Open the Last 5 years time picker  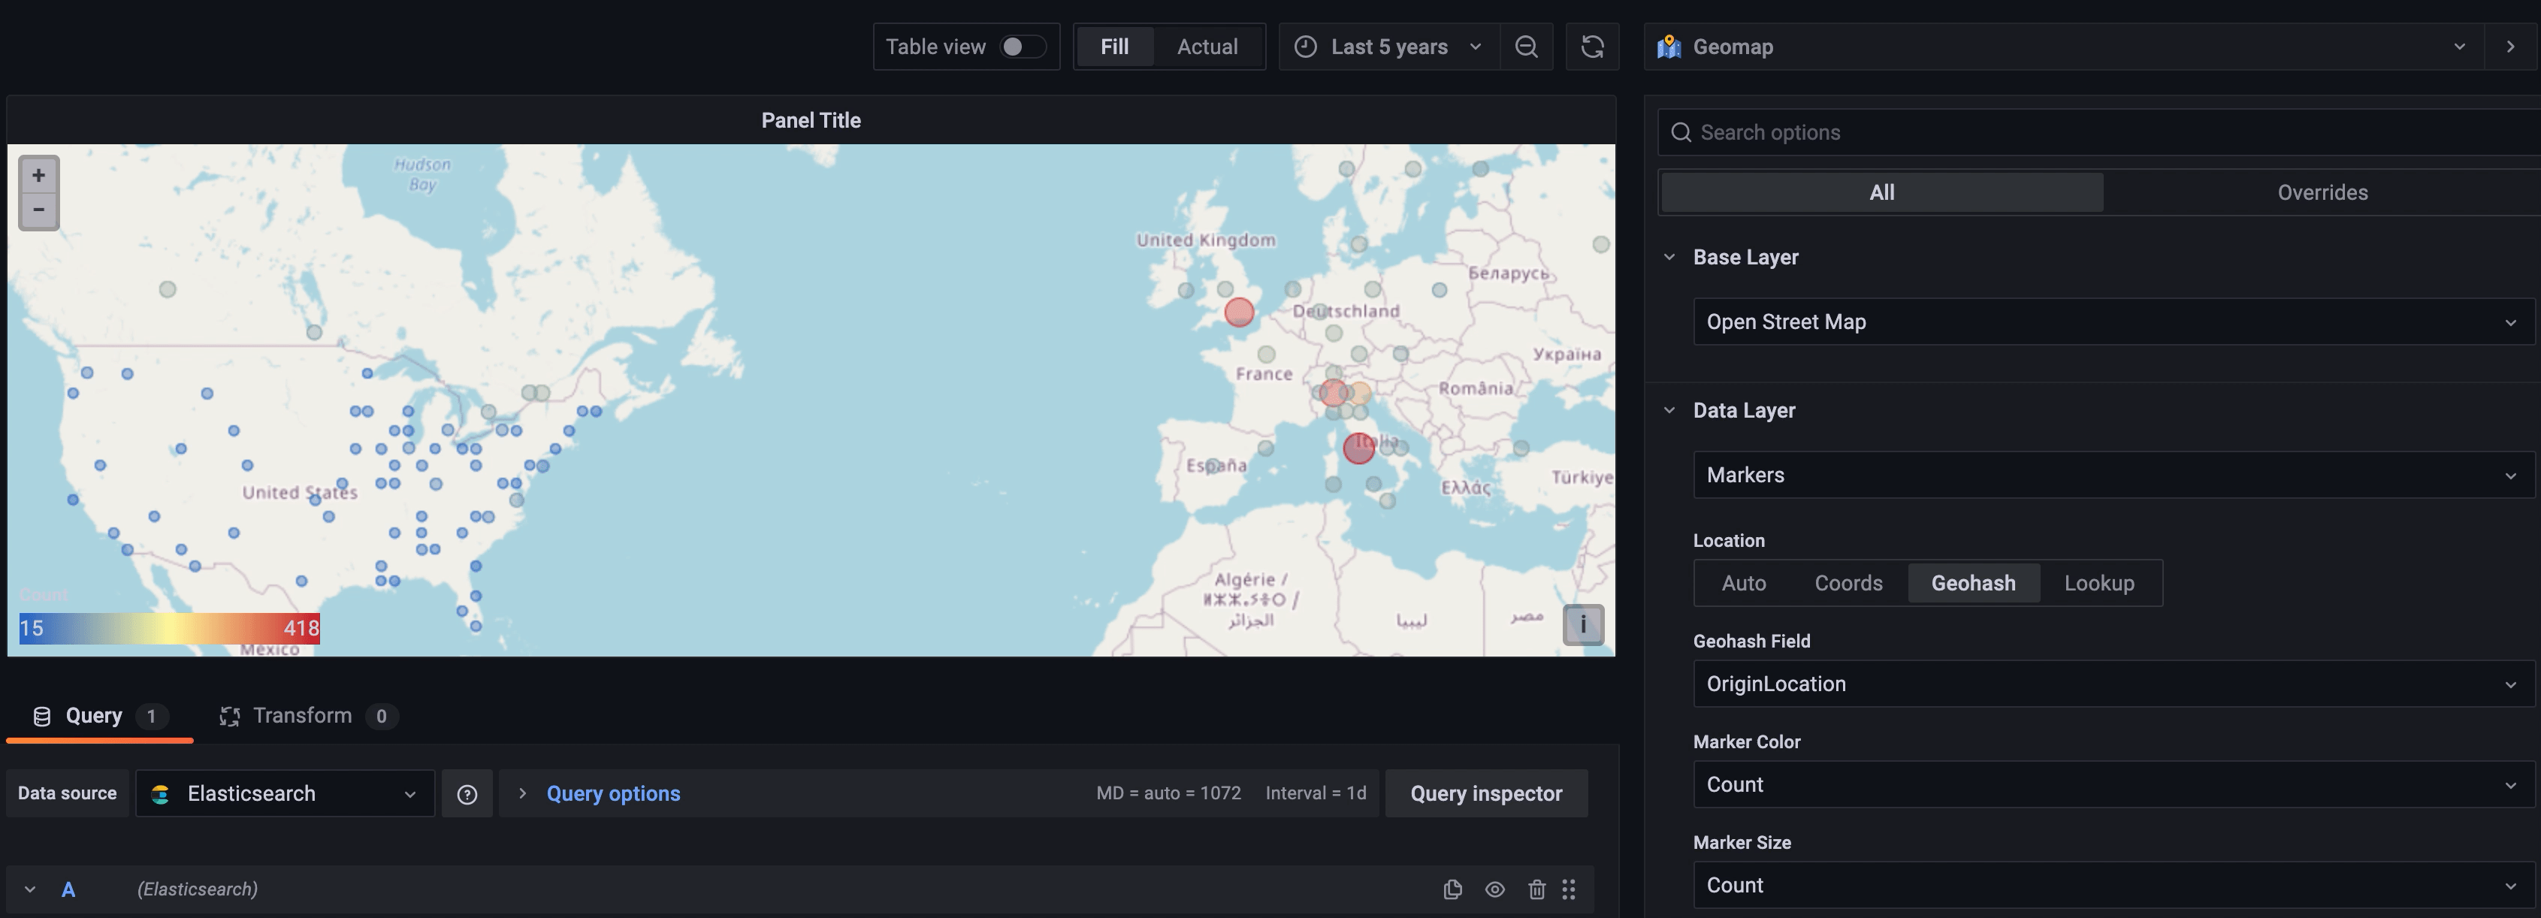1388,47
